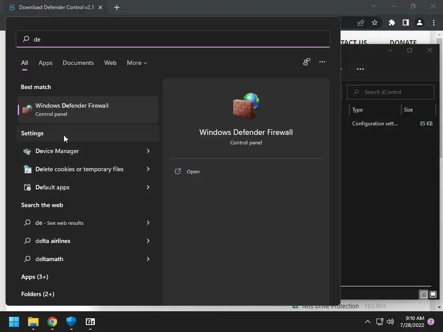Expand delta airlines suggestion arrow
The height and width of the screenshot is (332, 443).
point(148,241)
